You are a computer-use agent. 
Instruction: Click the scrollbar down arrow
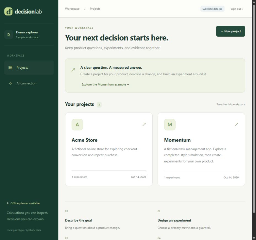coord(254,238)
